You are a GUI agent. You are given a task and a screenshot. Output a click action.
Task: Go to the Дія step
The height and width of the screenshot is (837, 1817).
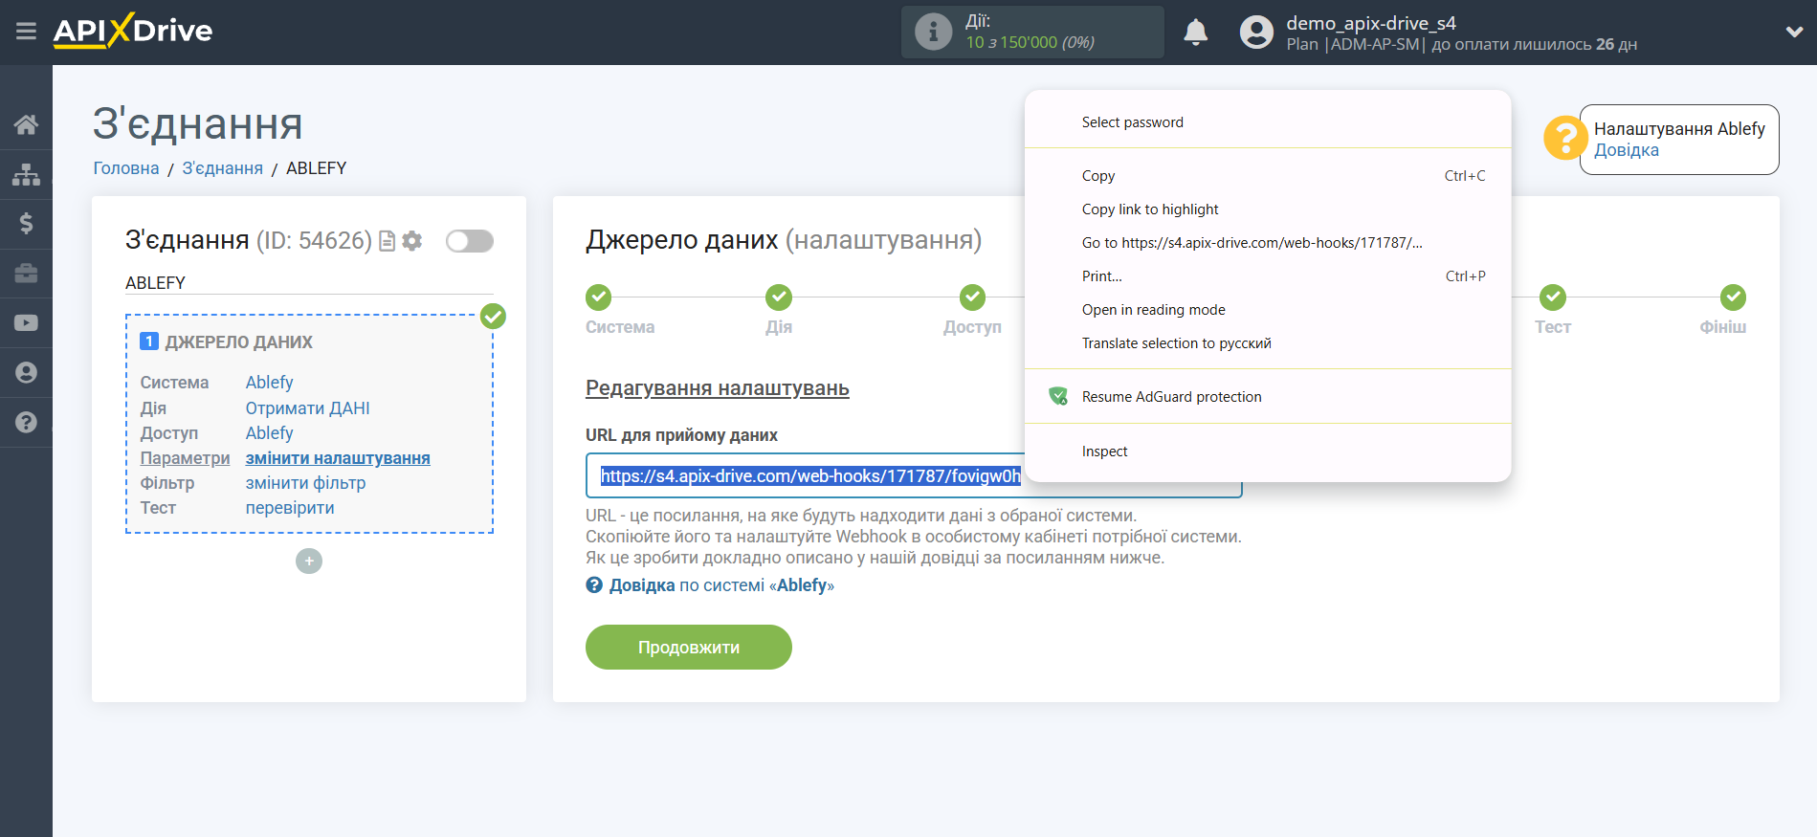779,297
